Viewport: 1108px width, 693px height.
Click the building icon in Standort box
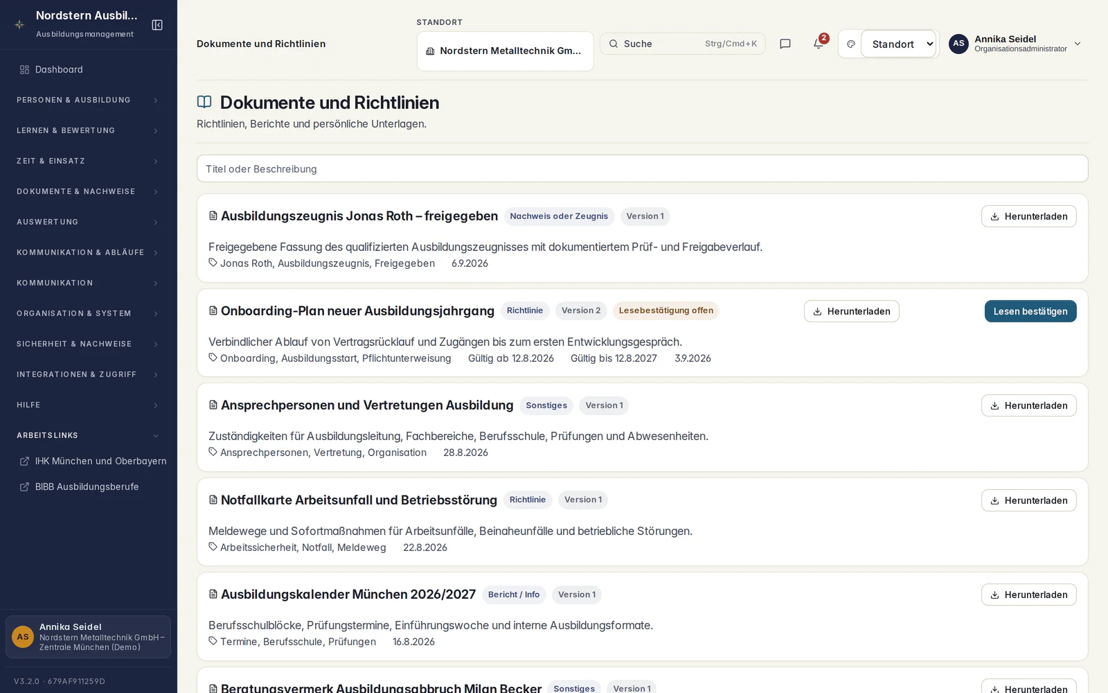pos(430,51)
